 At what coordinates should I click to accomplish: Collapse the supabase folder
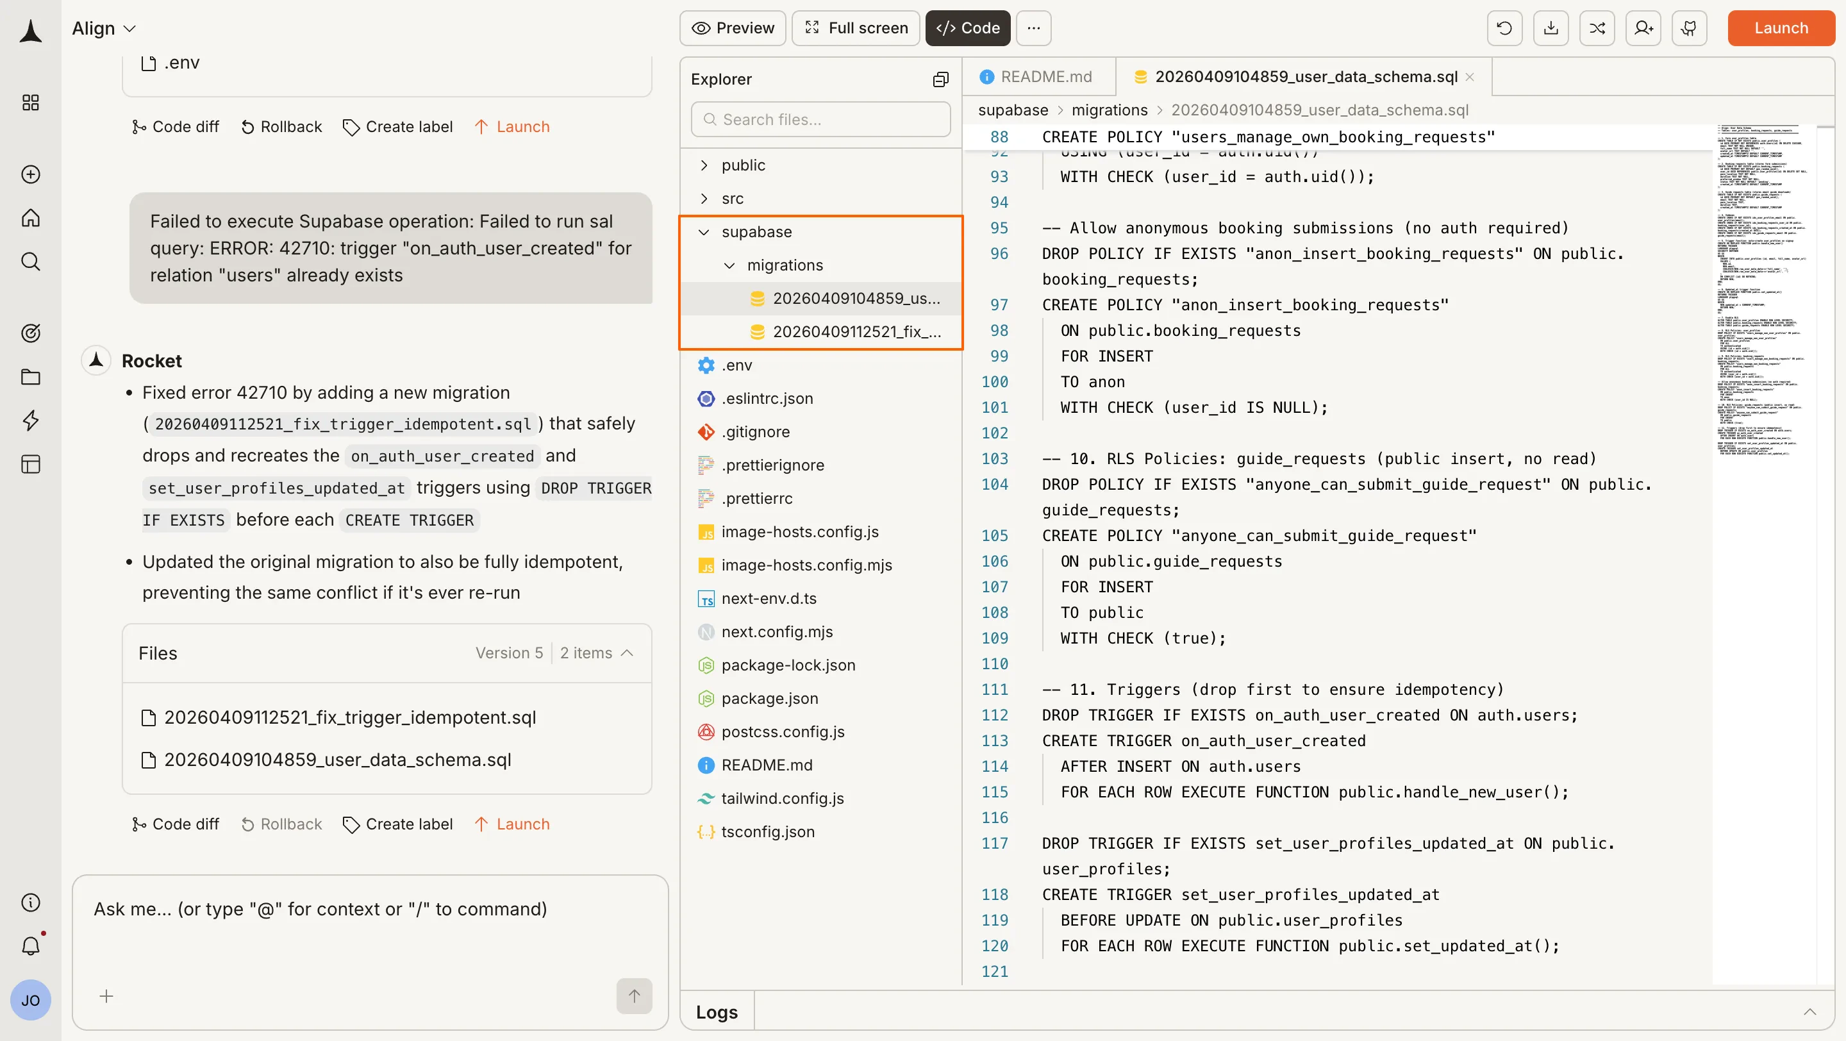(x=820, y=232)
